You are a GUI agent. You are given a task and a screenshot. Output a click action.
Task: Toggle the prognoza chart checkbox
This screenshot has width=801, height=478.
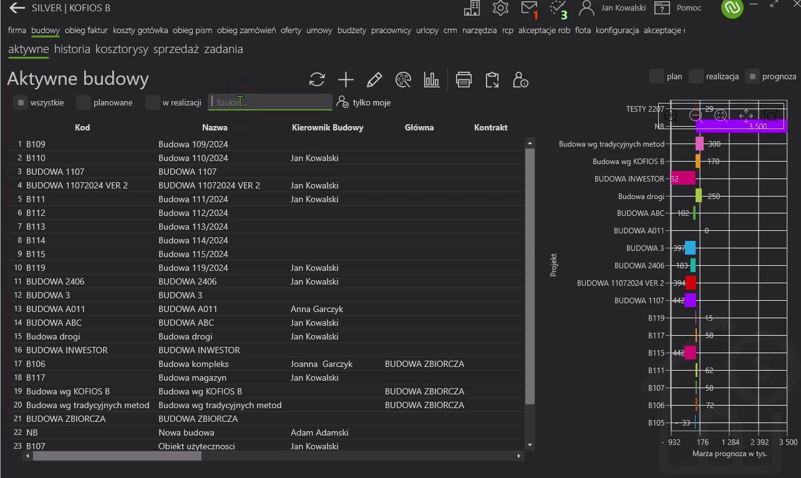click(752, 76)
